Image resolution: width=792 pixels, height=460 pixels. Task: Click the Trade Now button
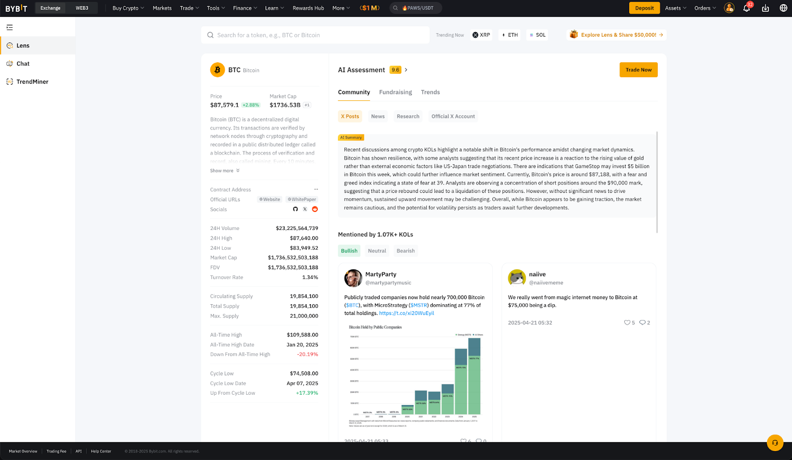point(639,70)
